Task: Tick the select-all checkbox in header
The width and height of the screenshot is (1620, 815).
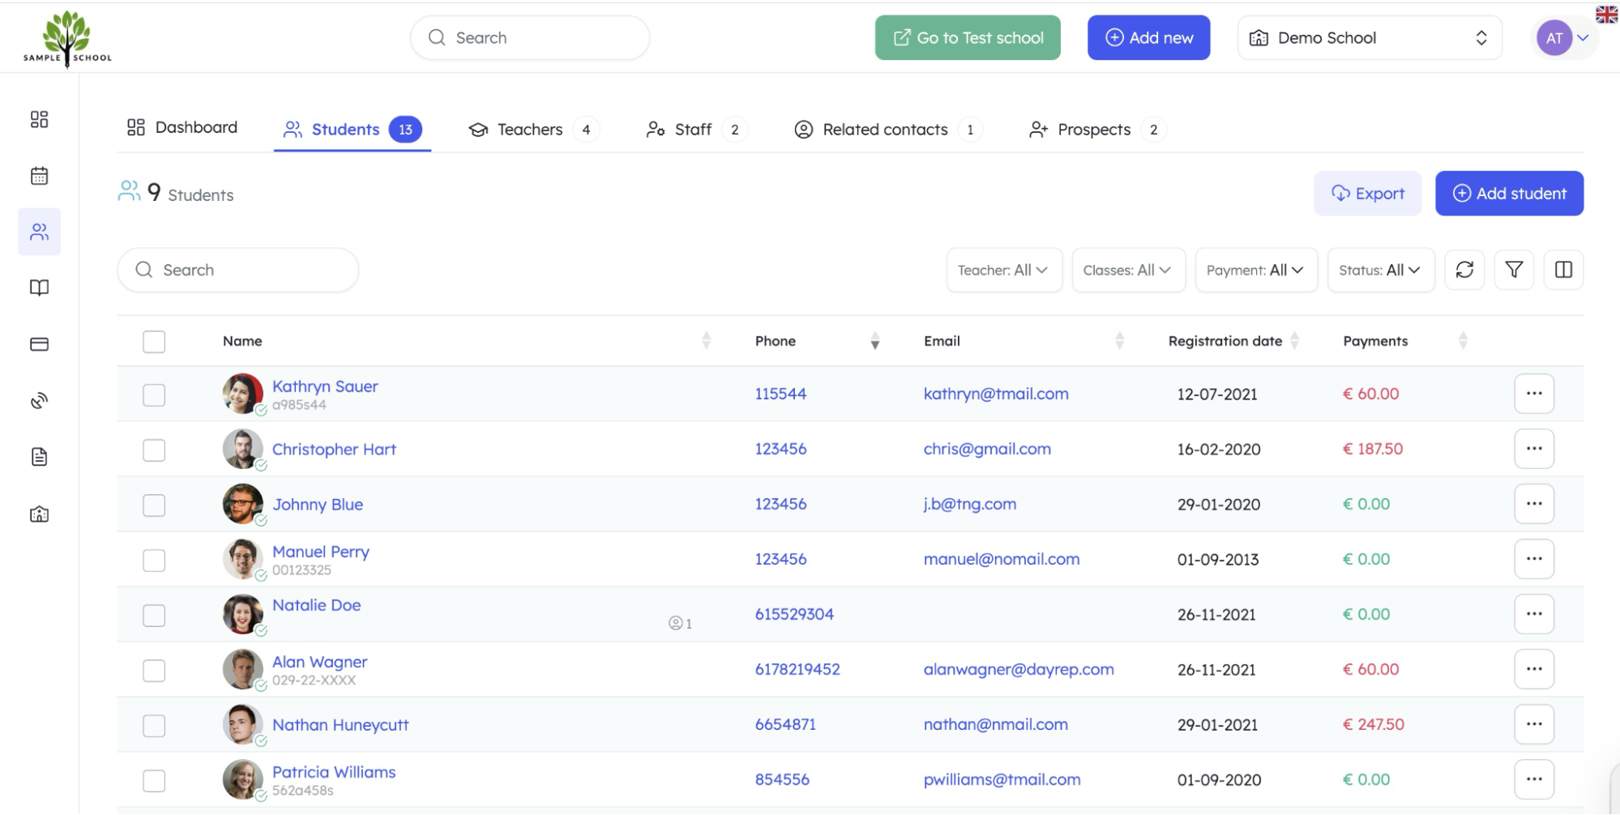Action: [154, 342]
